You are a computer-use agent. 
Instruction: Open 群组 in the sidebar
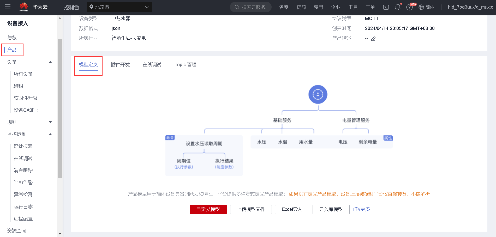tap(19, 86)
